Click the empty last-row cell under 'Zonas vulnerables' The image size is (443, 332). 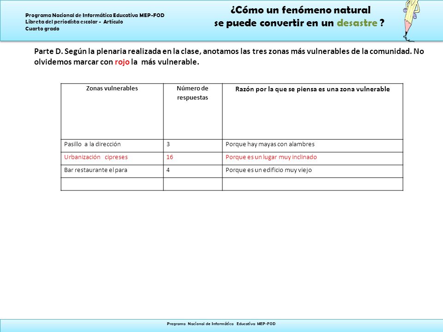click(112, 184)
